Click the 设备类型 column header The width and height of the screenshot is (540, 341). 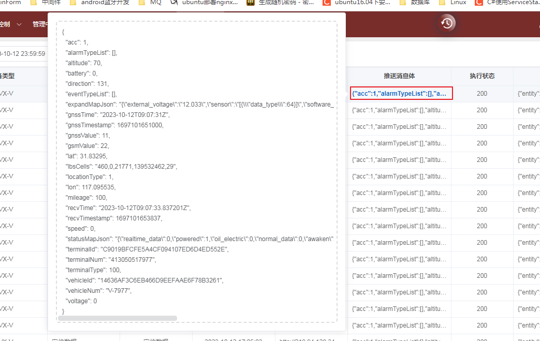[x=6, y=76]
